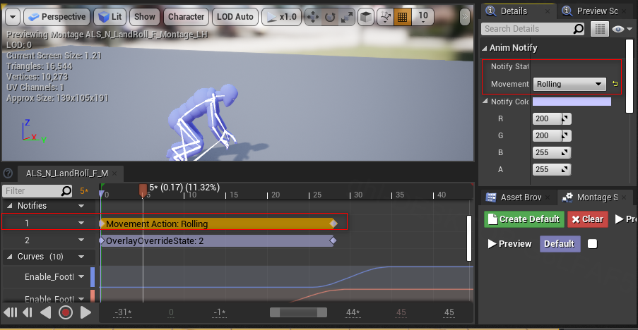Viewport: 638px width, 330px height.
Task: Open the Notify Color swatch
Action: 572,102
